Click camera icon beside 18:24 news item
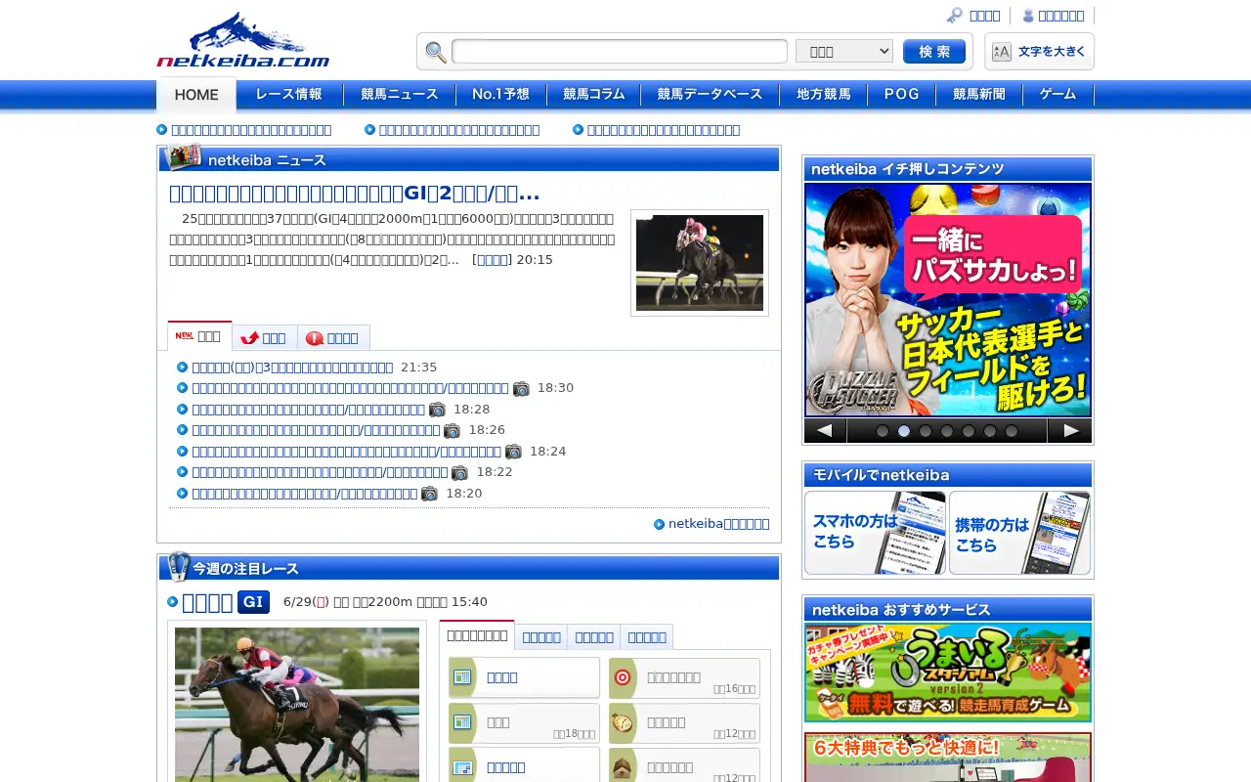The width and height of the screenshot is (1251, 782). [513, 452]
